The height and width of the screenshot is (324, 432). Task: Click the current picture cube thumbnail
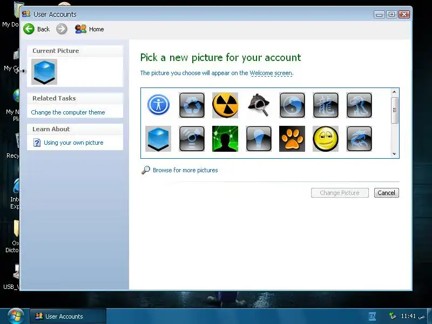tap(44, 72)
